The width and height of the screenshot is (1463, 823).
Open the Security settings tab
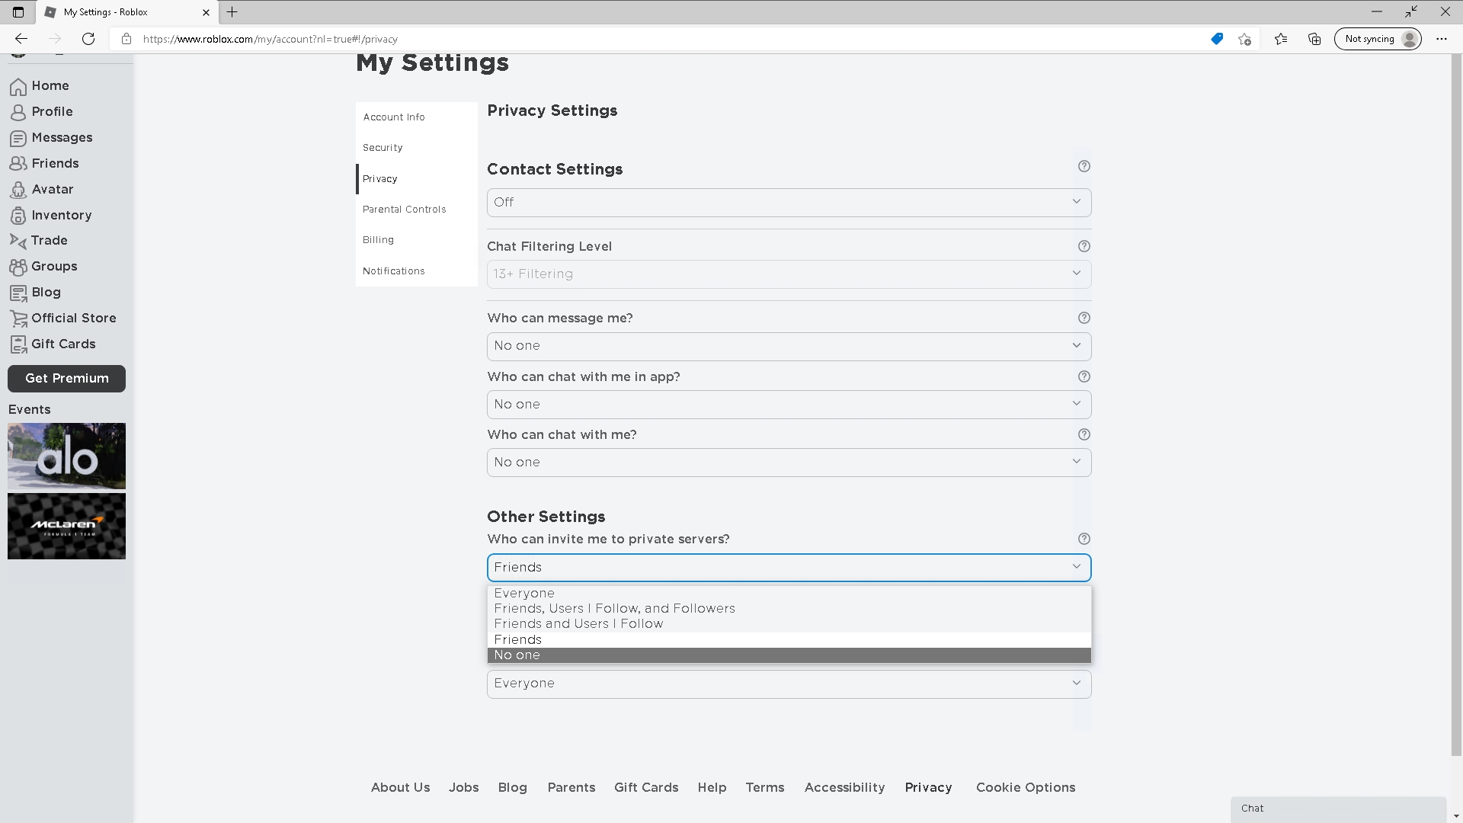[417, 148]
